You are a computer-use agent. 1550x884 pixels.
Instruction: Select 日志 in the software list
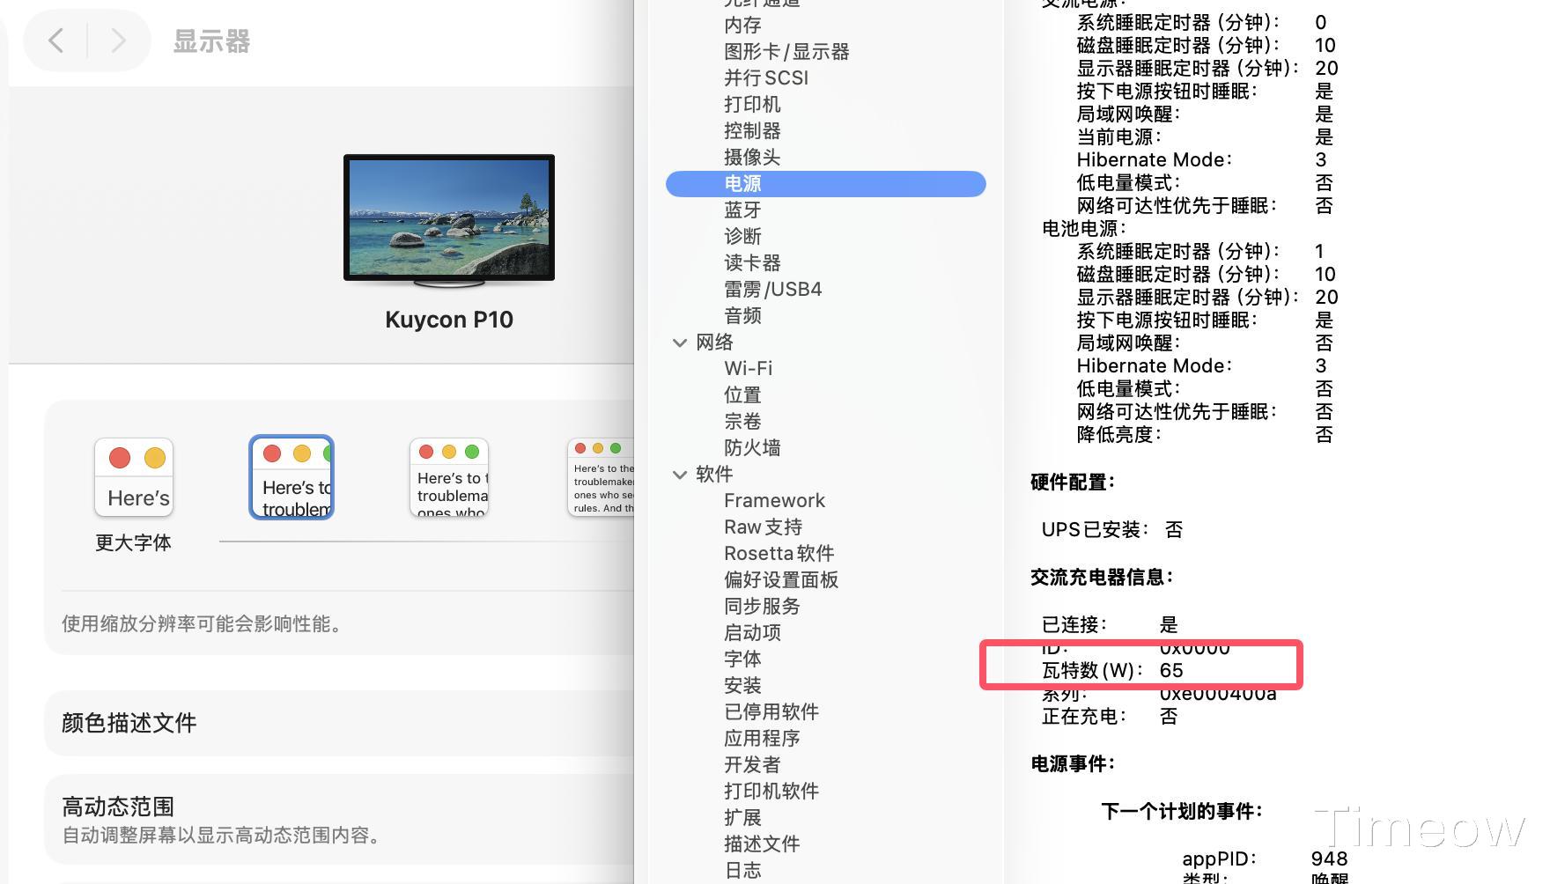(742, 871)
